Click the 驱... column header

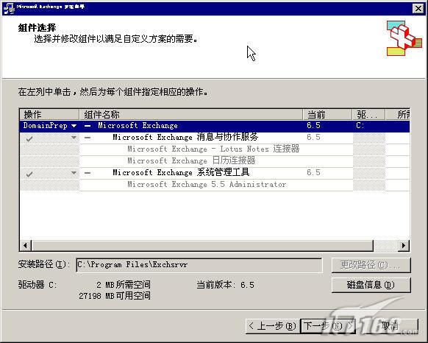(x=368, y=115)
